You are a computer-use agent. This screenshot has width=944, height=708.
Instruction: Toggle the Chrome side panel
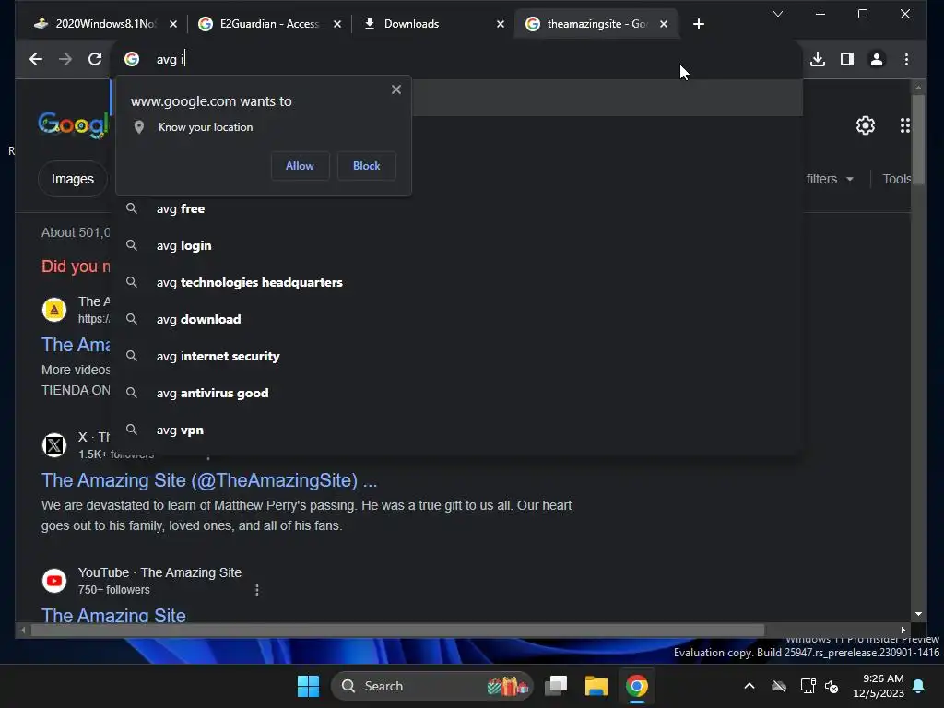point(847,59)
